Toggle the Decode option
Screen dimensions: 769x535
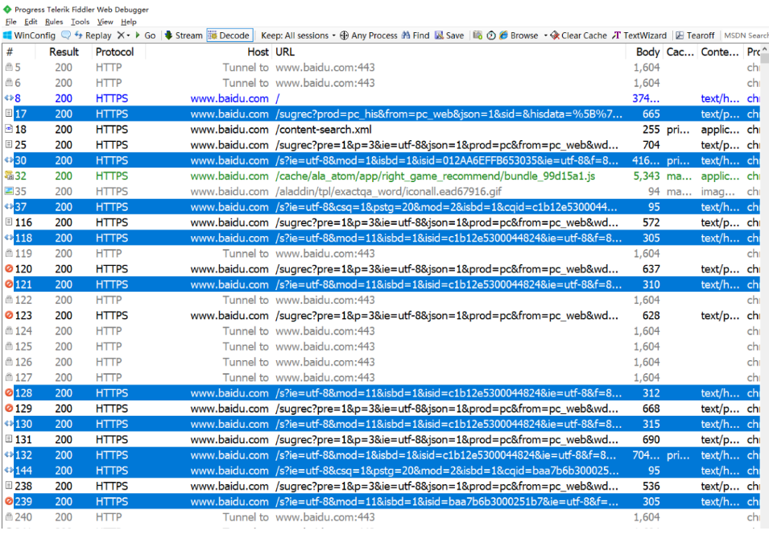[229, 35]
